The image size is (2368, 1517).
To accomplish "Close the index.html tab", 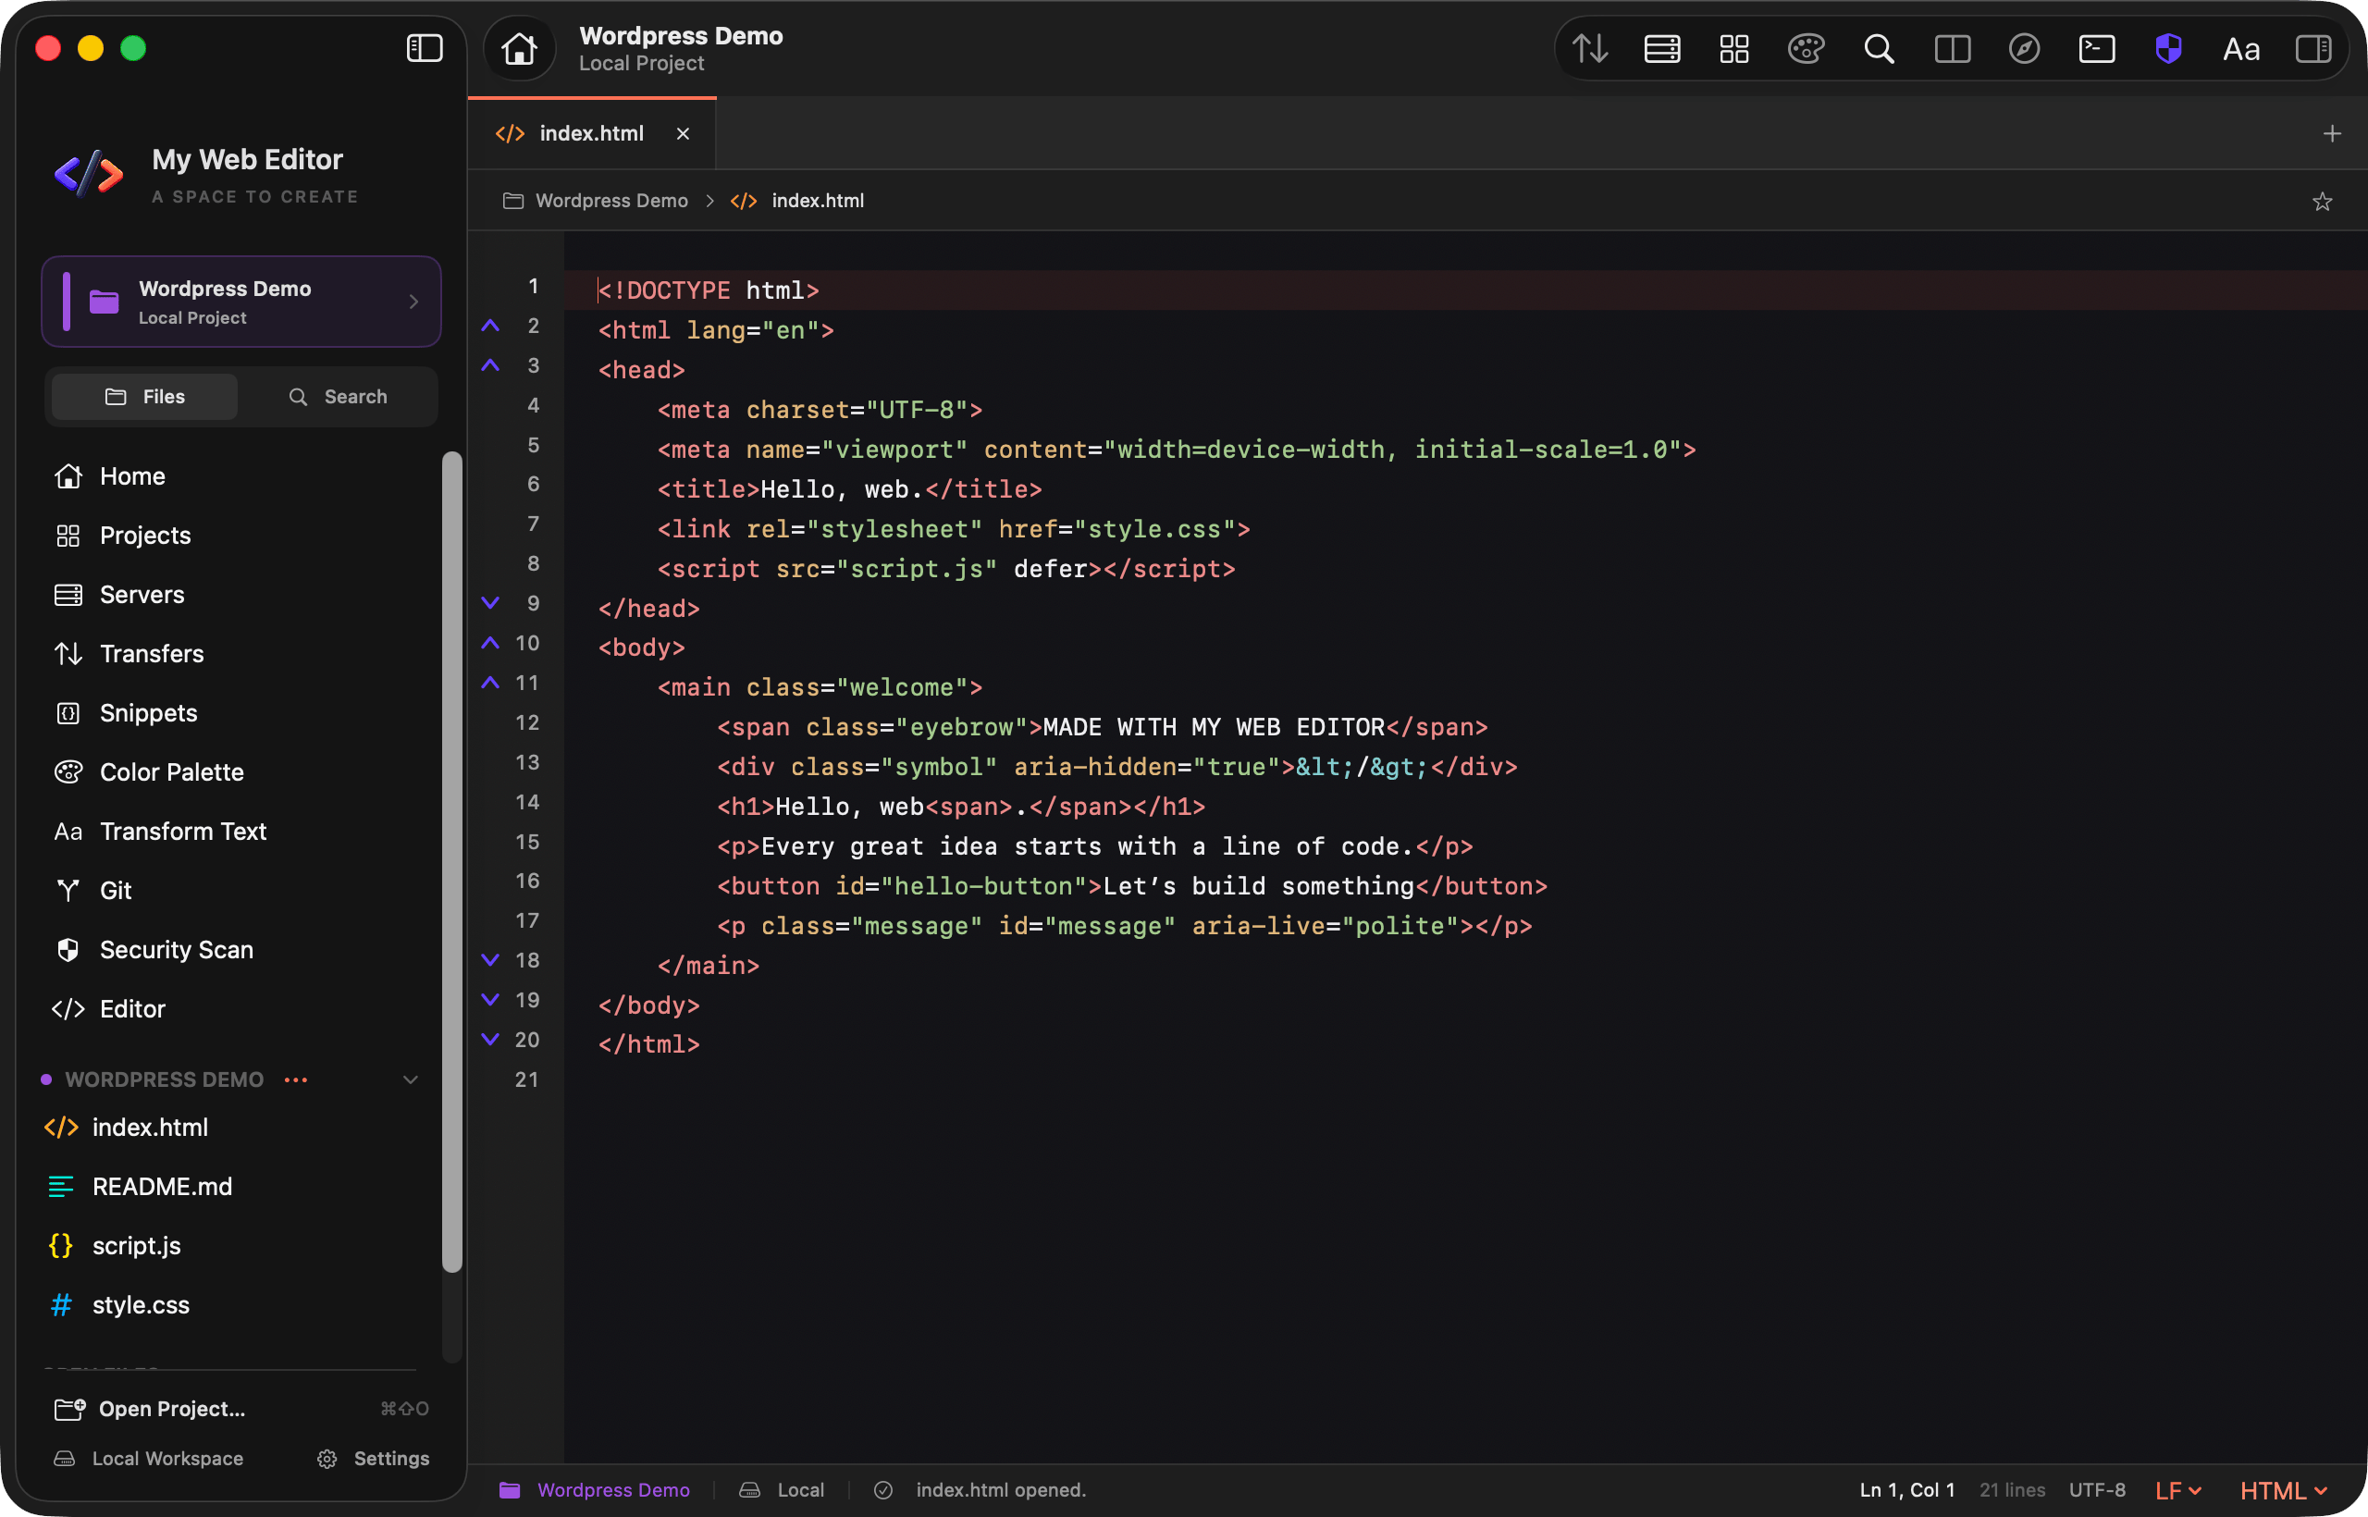I will 683,133.
